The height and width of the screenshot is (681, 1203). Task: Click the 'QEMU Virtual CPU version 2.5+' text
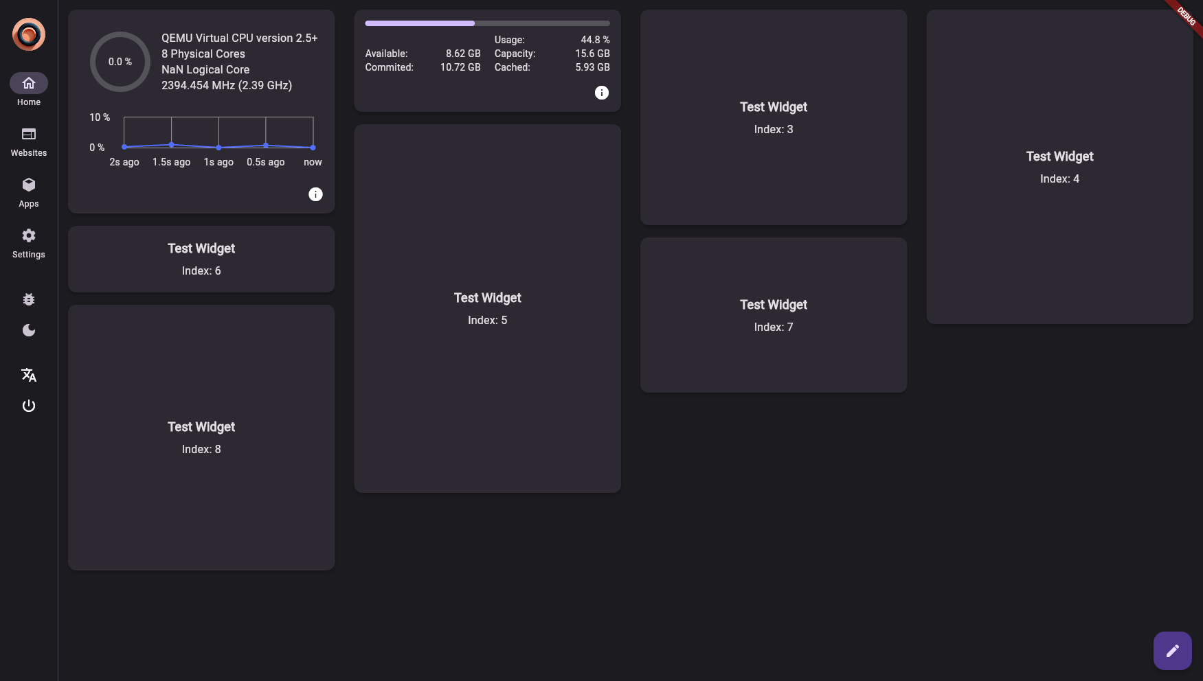pos(240,38)
